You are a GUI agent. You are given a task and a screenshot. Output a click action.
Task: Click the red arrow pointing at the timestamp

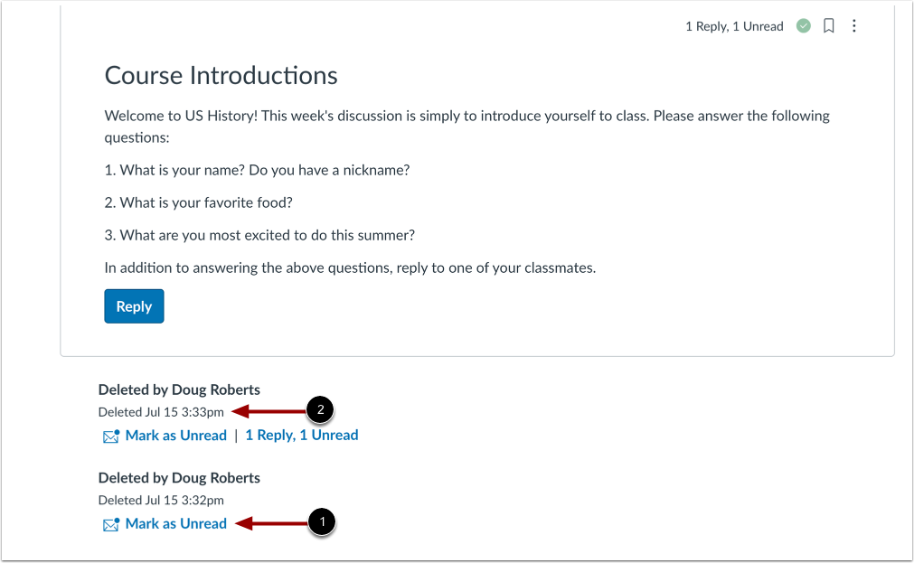coord(269,411)
